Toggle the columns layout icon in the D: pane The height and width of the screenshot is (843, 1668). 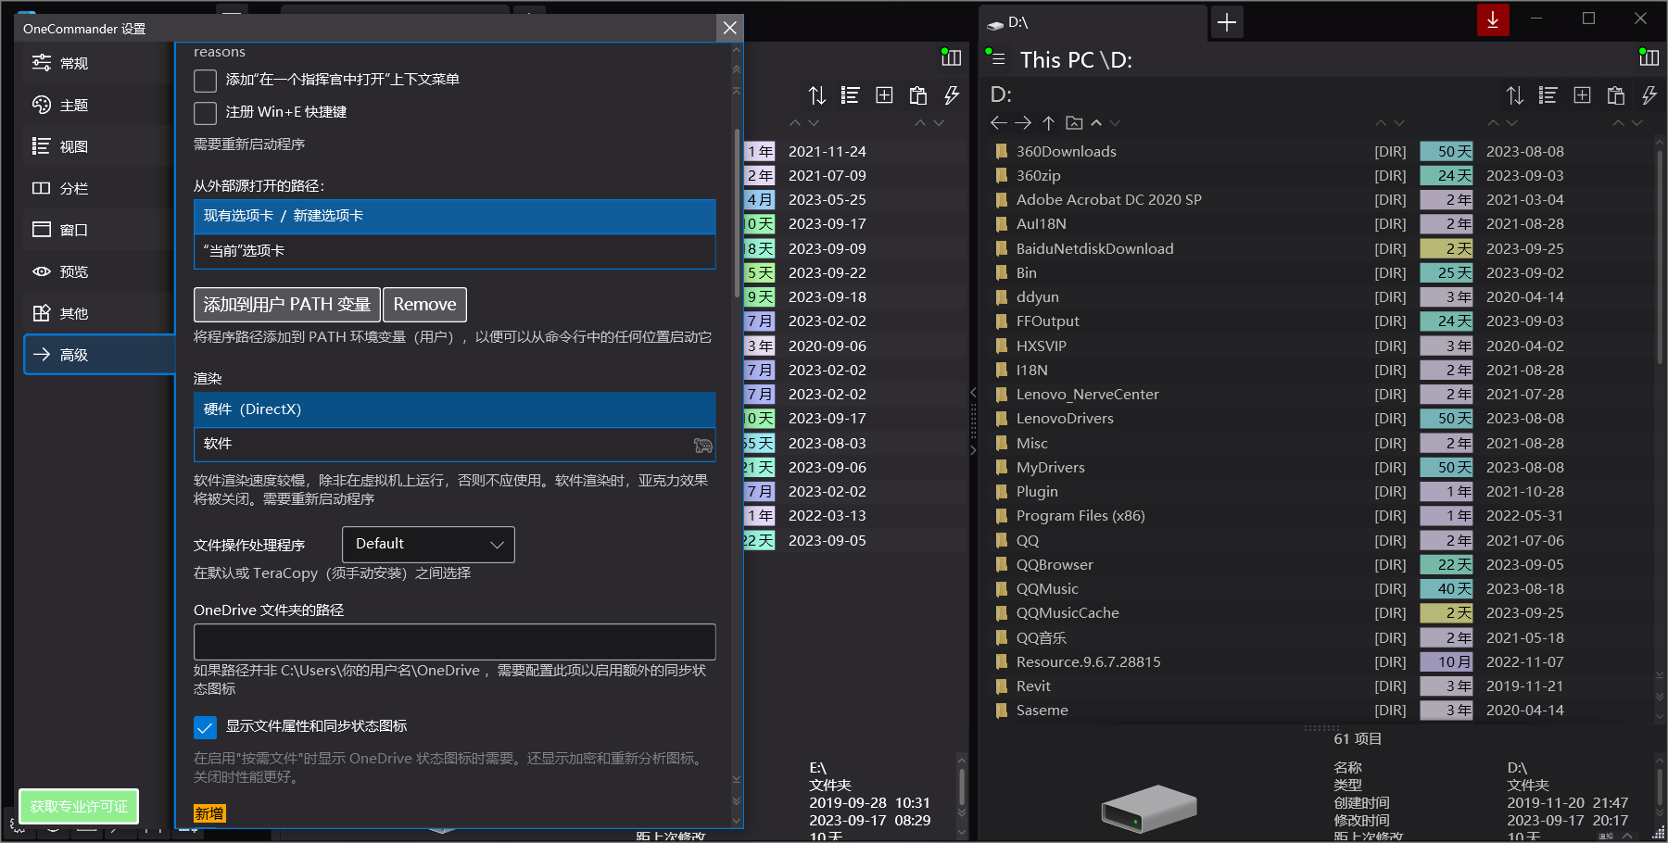click(1649, 57)
